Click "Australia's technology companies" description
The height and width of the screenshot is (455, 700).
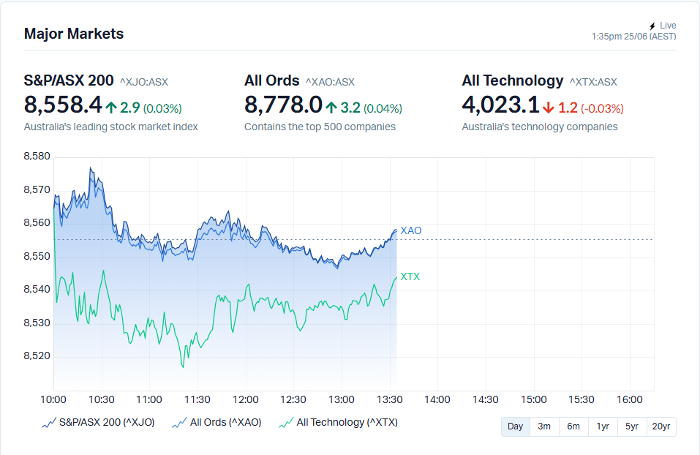point(540,127)
